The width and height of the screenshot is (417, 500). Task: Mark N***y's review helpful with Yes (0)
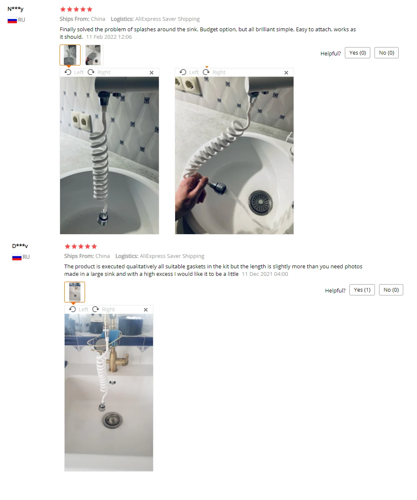pos(358,53)
